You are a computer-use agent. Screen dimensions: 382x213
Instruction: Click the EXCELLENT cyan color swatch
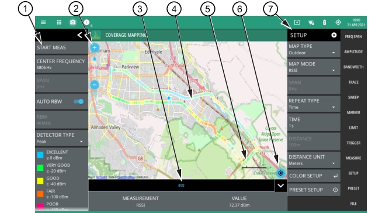[x=40, y=155]
